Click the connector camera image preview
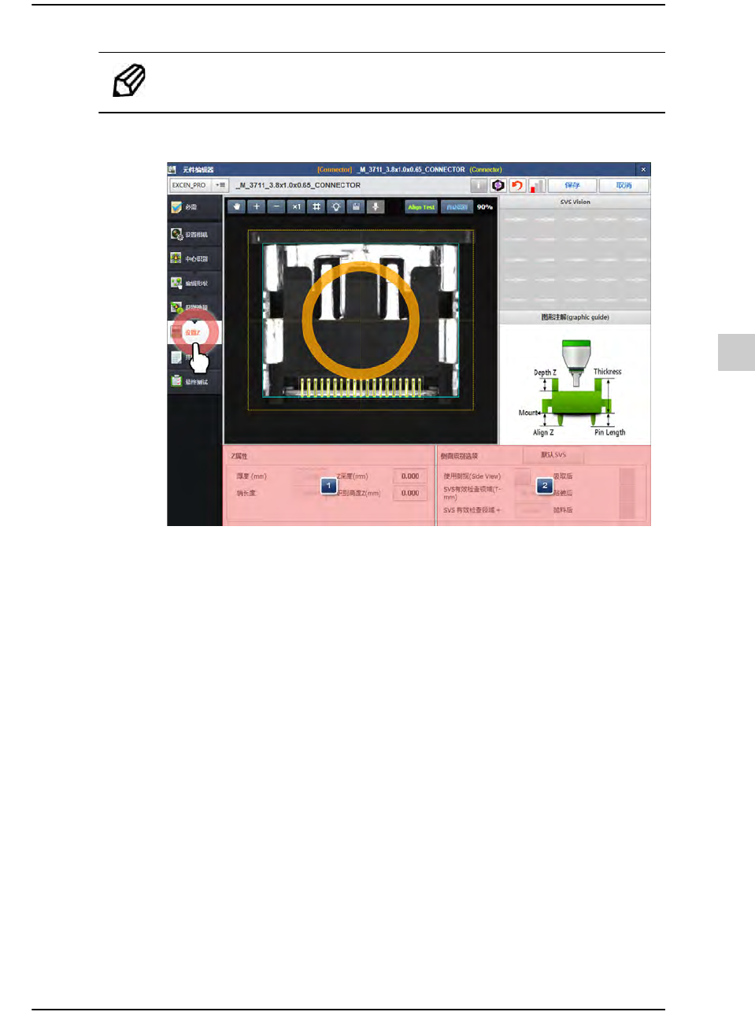Image resolution: width=755 pixels, height=1034 pixels. pos(361,320)
